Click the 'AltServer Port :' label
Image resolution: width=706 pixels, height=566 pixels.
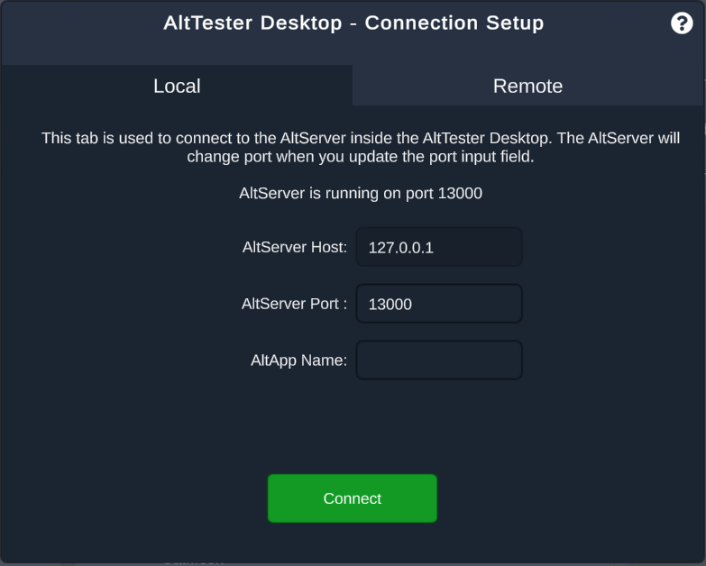(294, 304)
